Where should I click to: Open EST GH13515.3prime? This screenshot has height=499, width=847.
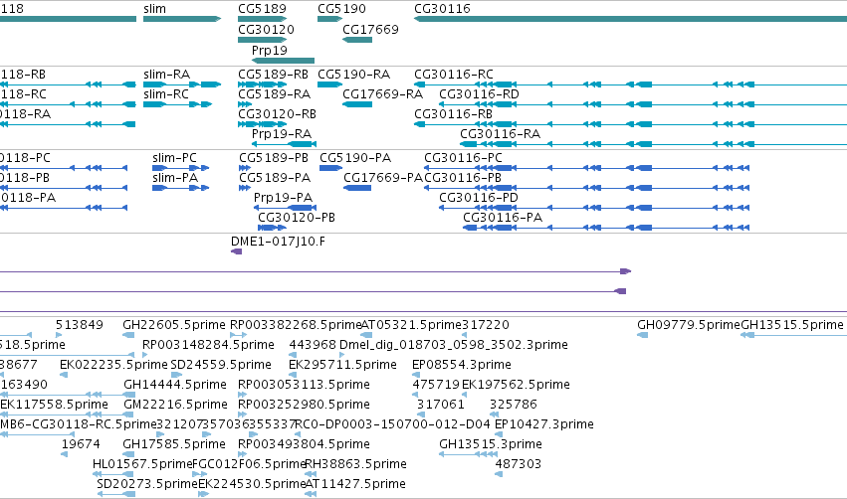491,444
